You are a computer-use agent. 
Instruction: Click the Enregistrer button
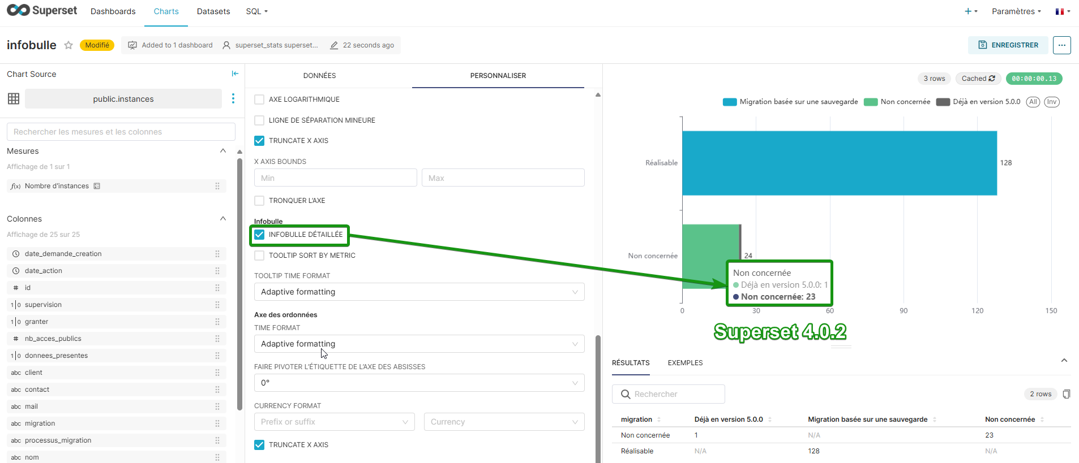1009,45
